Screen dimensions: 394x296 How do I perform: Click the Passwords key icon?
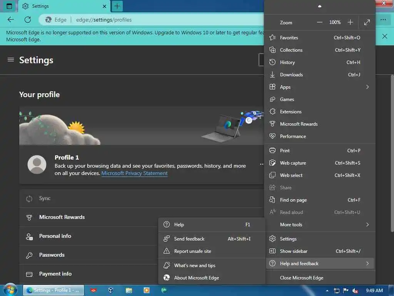[x=29, y=255]
